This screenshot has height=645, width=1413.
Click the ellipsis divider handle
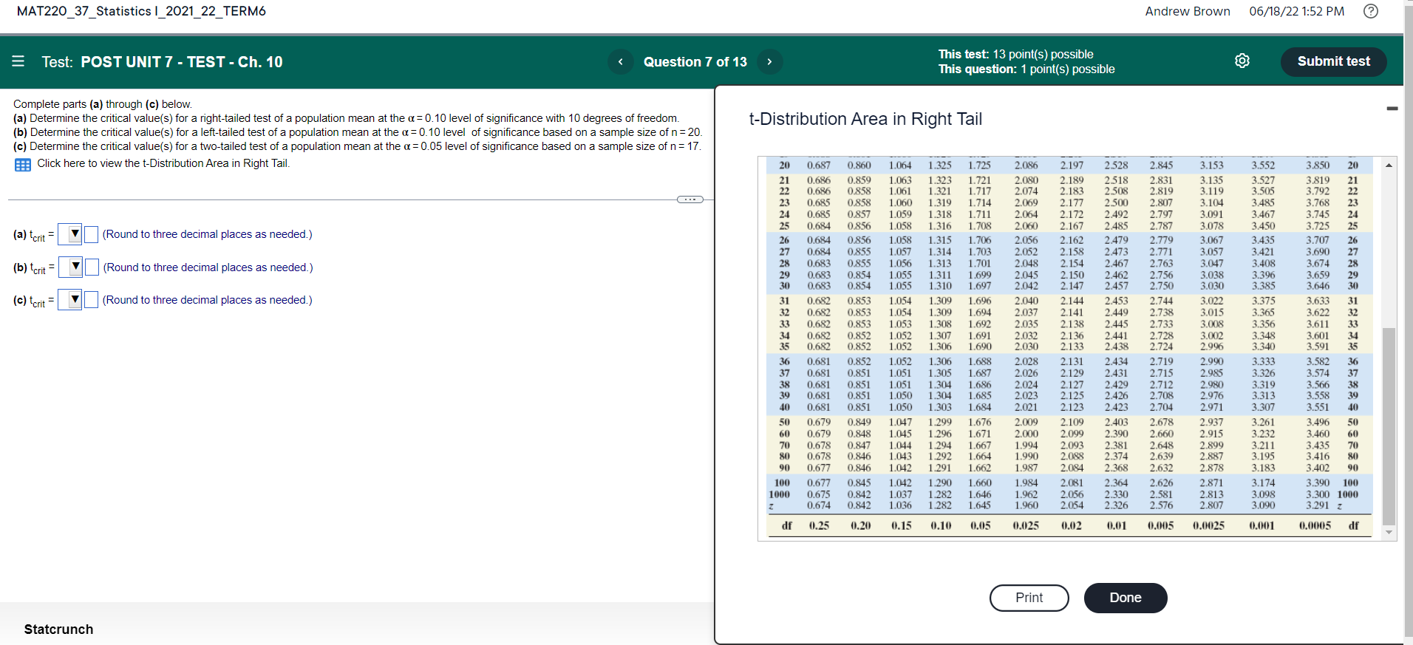pyautogui.click(x=690, y=199)
